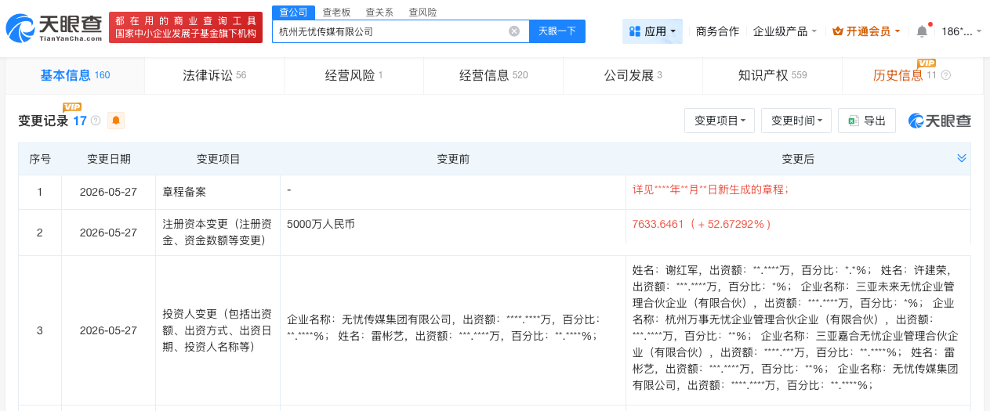Select the 注册资本变更 change item cell
The image size is (990, 411).
click(x=218, y=233)
